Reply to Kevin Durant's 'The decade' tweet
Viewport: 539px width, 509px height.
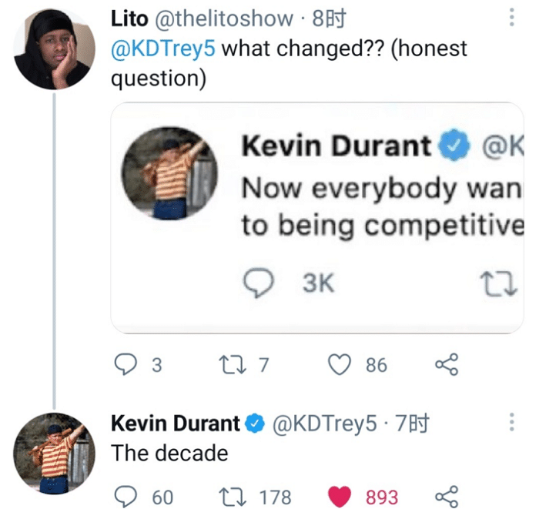click(x=125, y=497)
